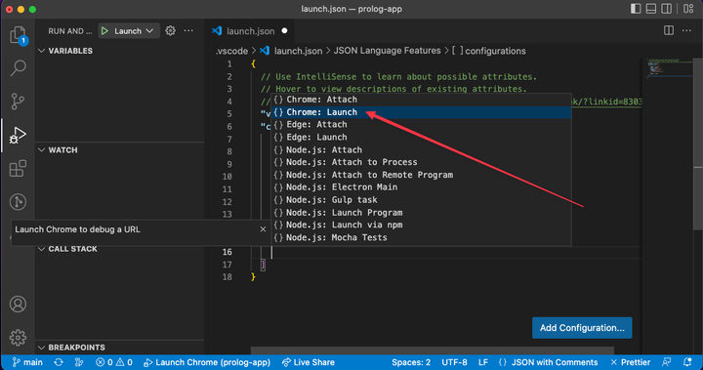Open Run and Debug more actions ellipsis
703x370 pixels.
(188, 30)
